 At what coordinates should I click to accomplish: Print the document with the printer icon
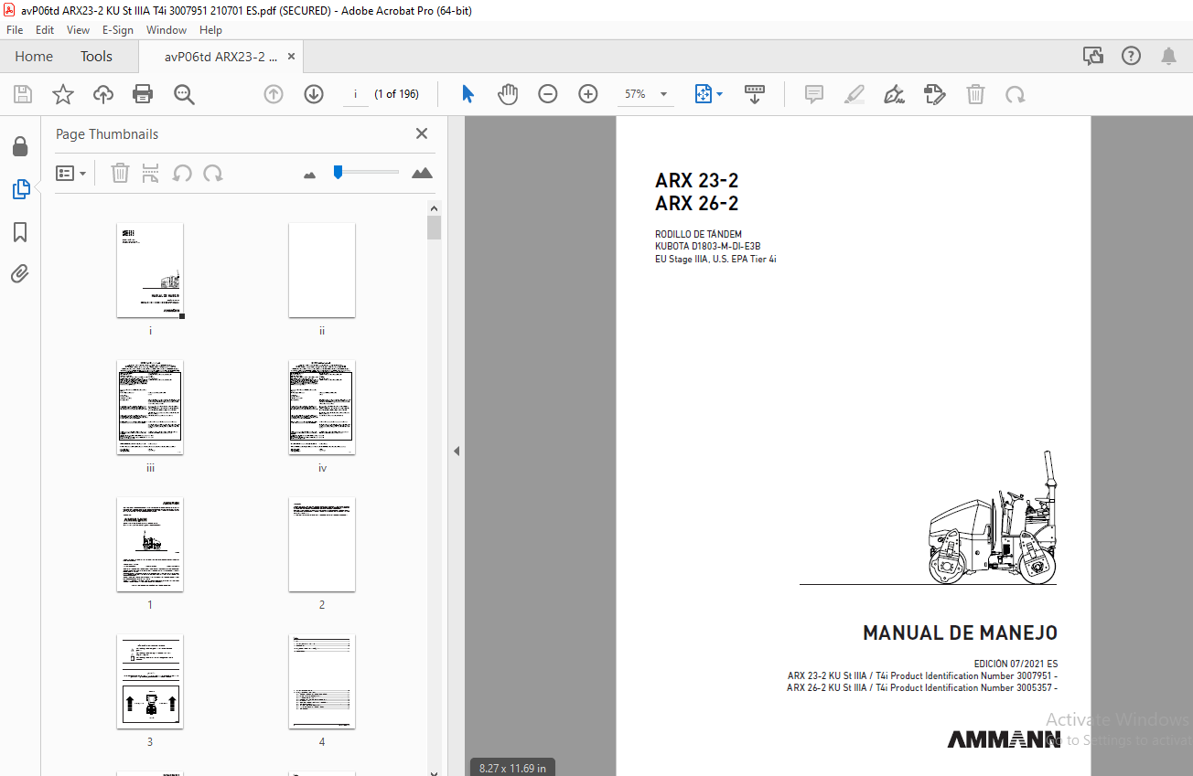143,94
